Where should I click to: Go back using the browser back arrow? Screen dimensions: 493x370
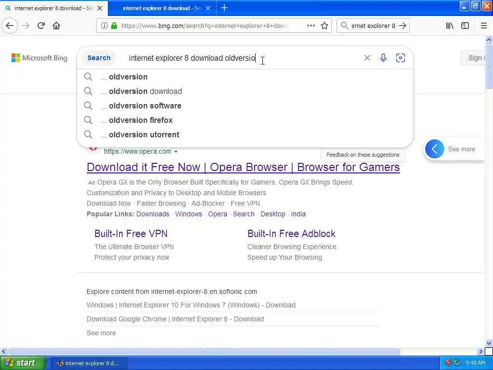10,26
